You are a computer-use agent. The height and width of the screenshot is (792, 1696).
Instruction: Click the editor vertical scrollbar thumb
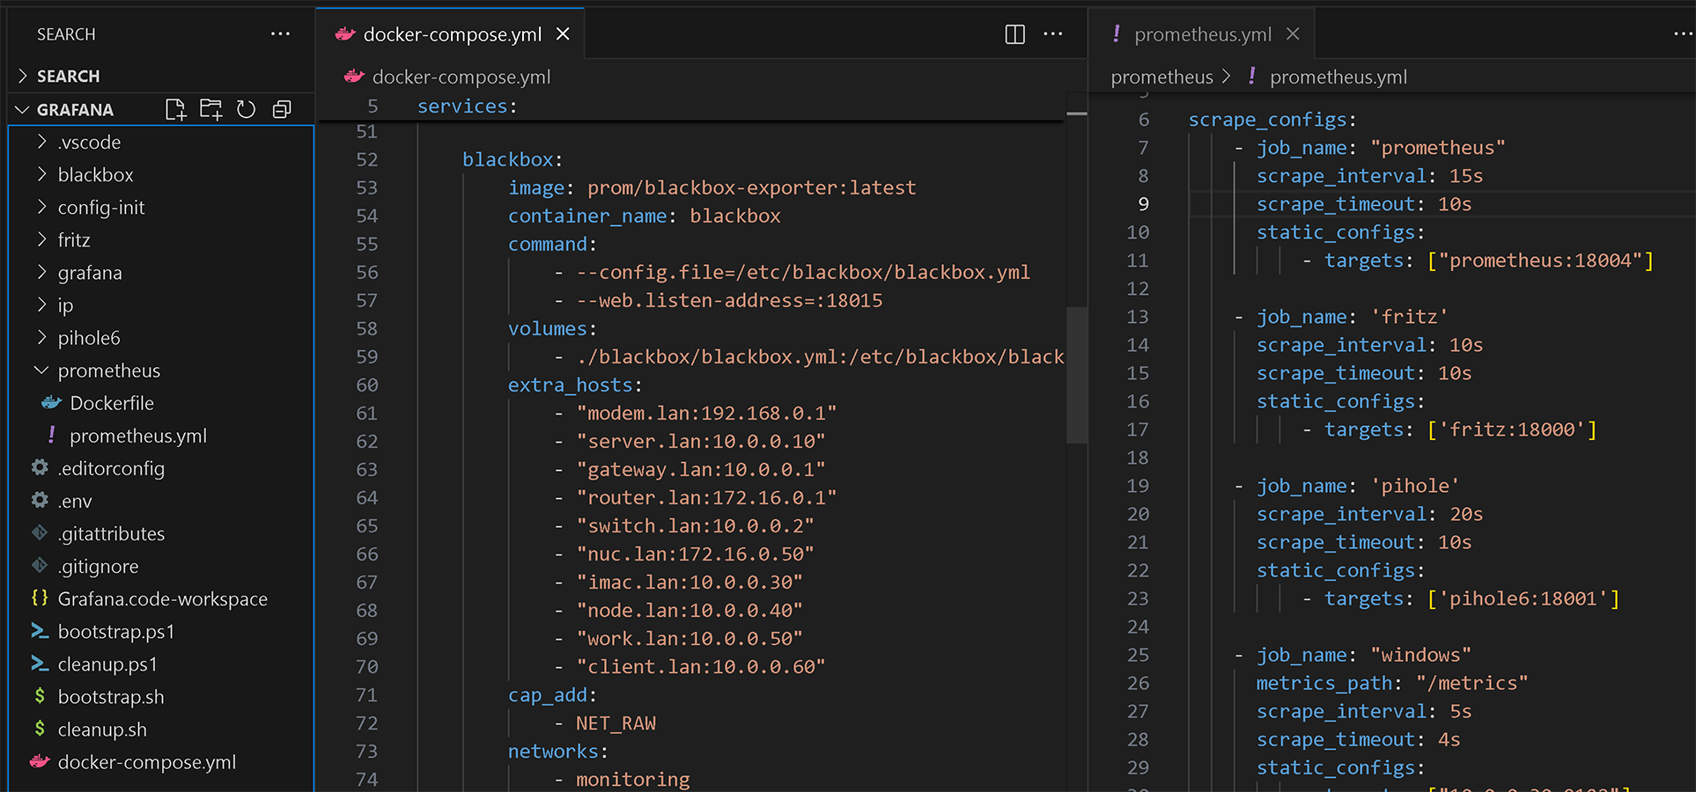pos(1076,374)
